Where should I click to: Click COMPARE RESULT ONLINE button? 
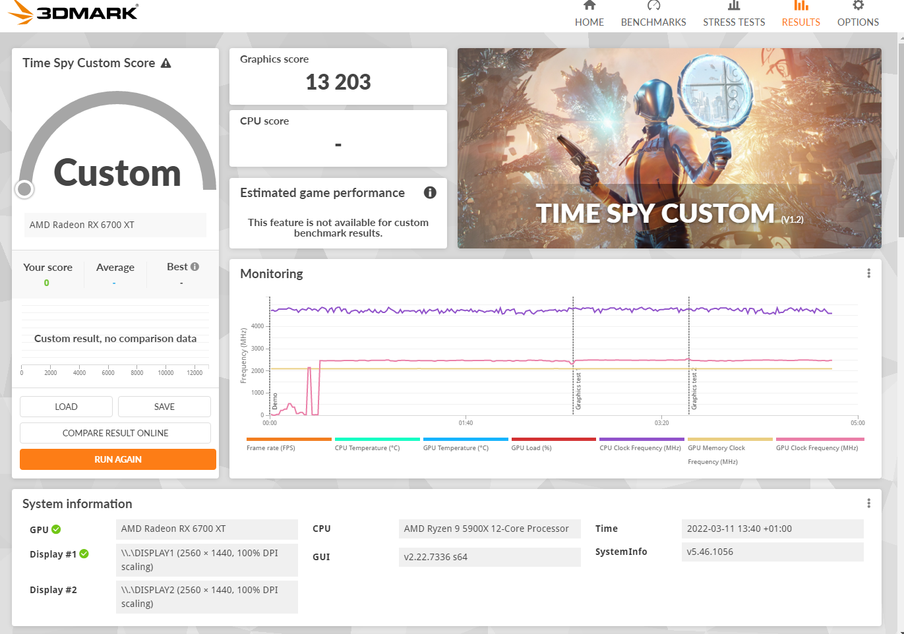pos(115,433)
